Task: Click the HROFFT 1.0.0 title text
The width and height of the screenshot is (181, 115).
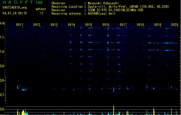Action: click(x=22, y=2)
